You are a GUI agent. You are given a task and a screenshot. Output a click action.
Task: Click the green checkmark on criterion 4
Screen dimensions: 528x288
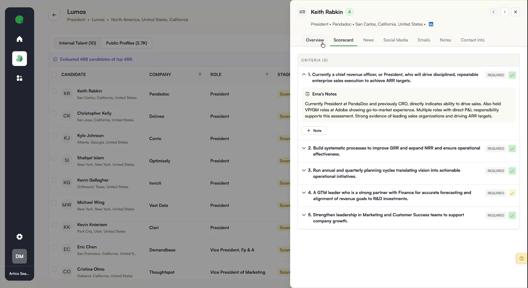coord(512,193)
